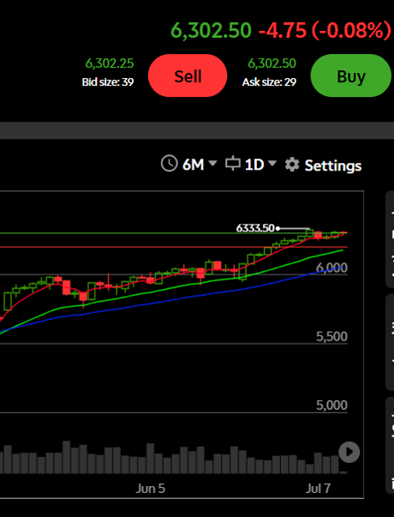Click the candlestick interval icon
Viewport: 394px width, 517px height.
[233, 164]
